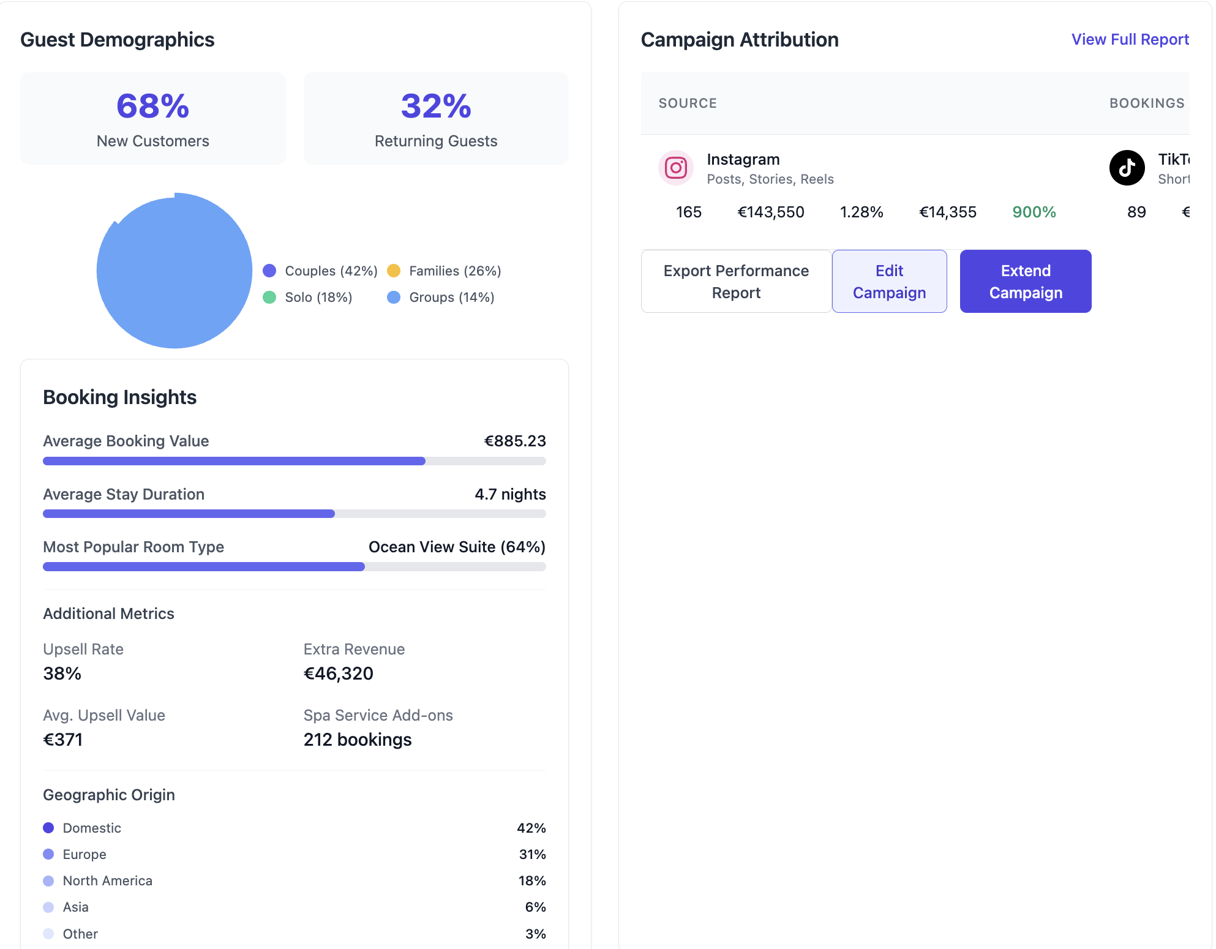Viewport: 1216px width, 949px height.
Task: Click the Average Stay Duration bar
Action: pyautogui.click(x=294, y=514)
